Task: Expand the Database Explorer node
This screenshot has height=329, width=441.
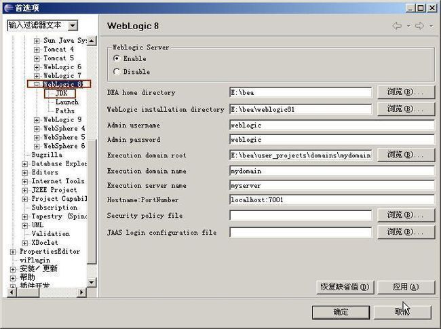Action: click(24, 164)
